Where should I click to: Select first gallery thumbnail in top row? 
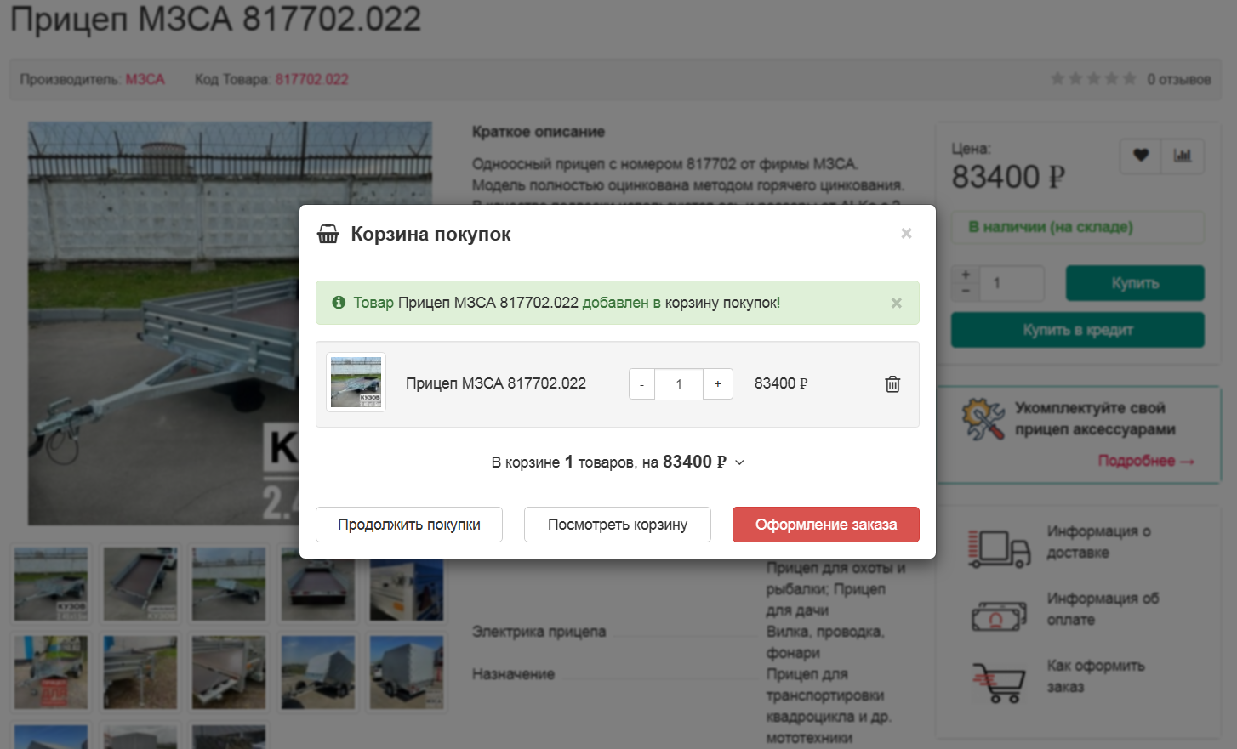[51, 584]
